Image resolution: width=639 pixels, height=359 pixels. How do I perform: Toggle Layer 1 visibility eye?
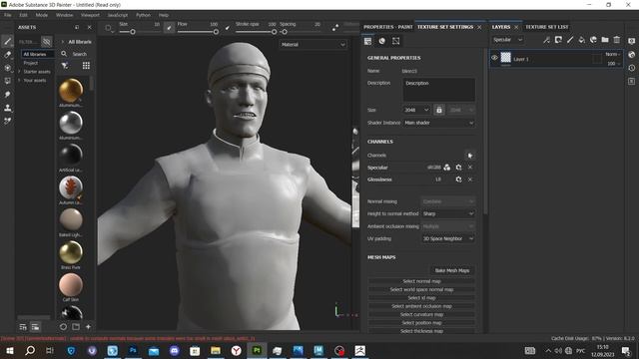[494, 58]
